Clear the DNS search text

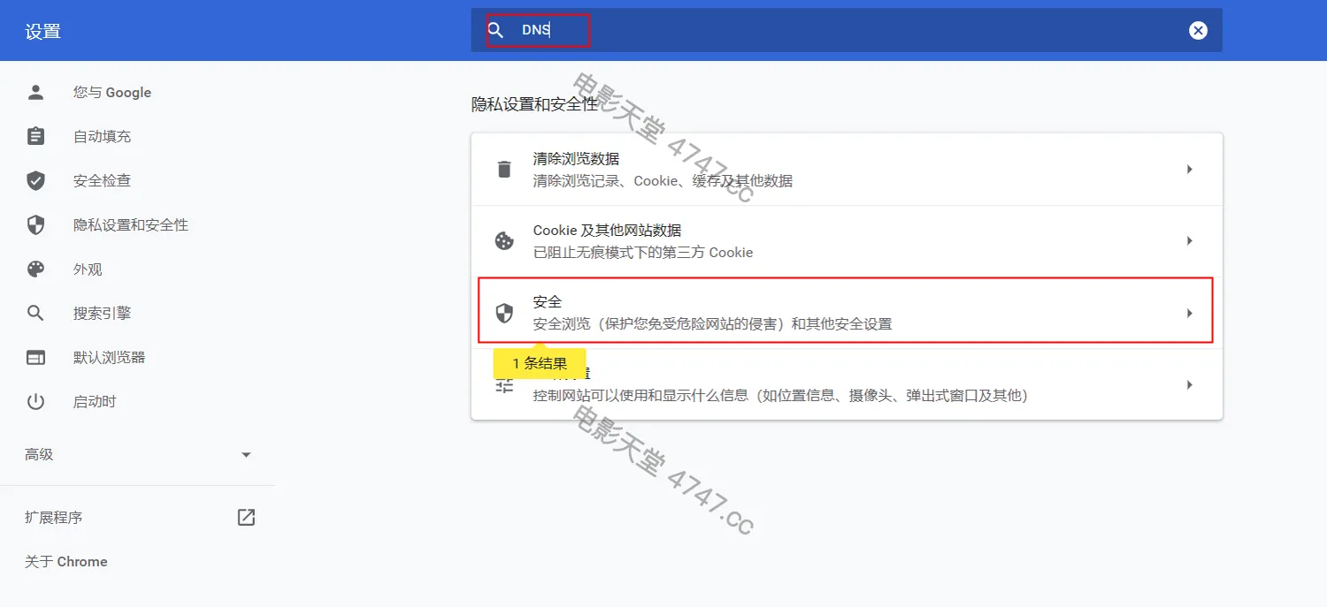[1198, 31]
